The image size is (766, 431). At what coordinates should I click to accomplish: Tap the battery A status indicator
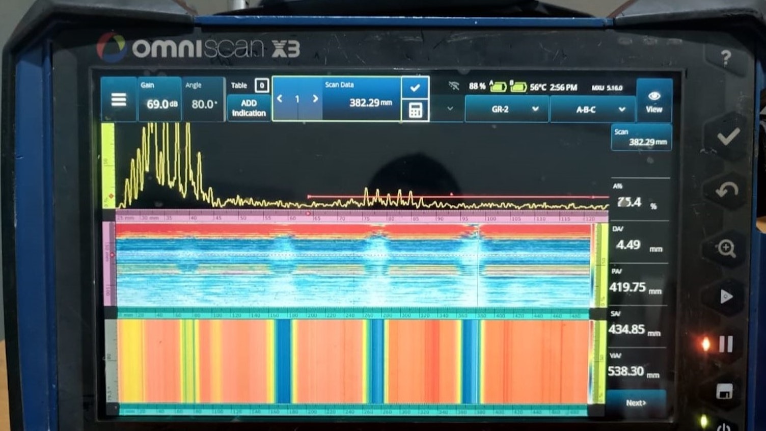(x=497, y=87)
